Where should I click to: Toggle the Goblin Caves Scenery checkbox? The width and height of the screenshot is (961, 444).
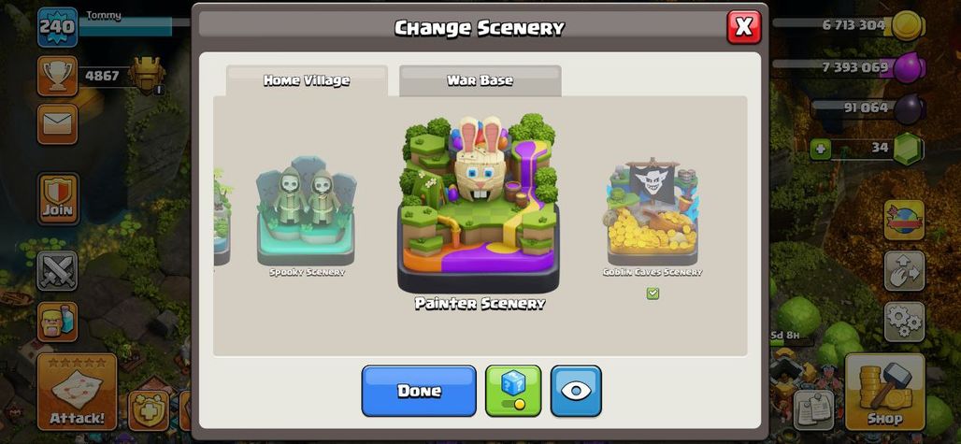click(x=653, y=294)
